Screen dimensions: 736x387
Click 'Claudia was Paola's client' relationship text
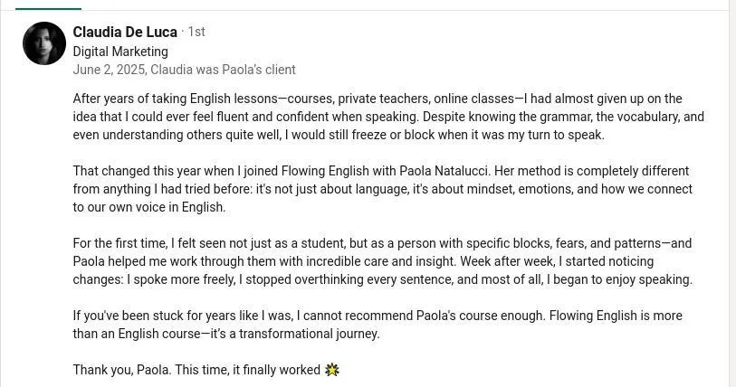pyautogui.click(x=223, y=70)
